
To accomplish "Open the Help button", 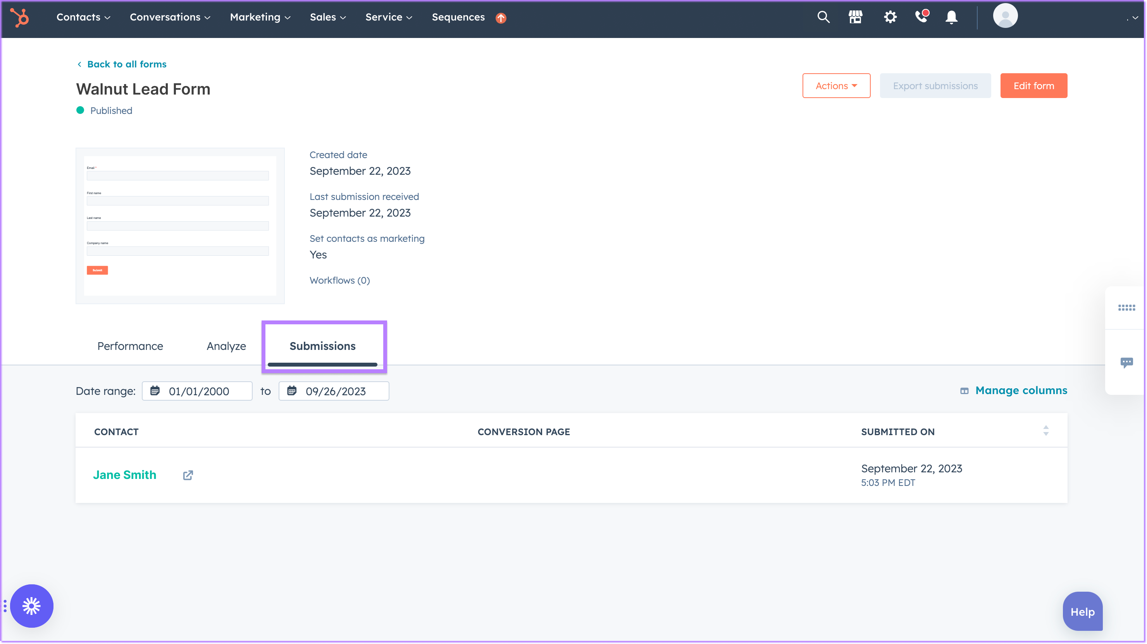I will 1082,611.
